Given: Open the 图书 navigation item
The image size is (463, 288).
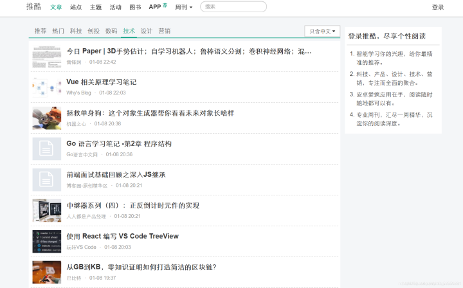Looking at the screenshot, I should tap(135, 7).
